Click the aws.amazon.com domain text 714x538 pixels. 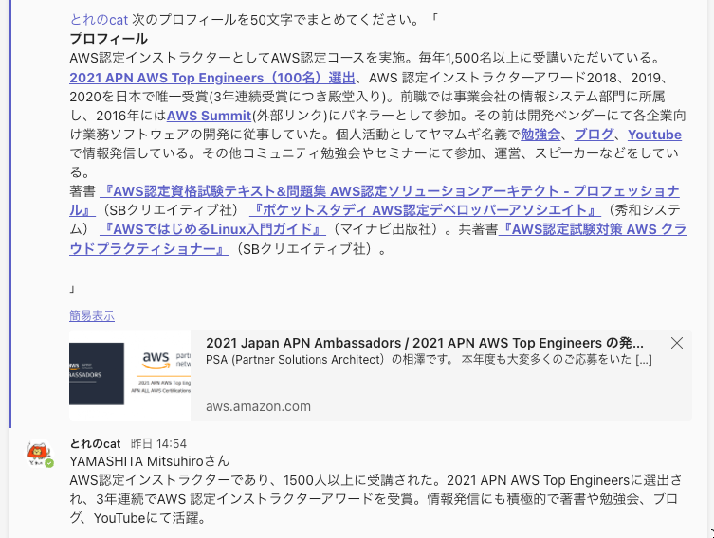[258, 406]
